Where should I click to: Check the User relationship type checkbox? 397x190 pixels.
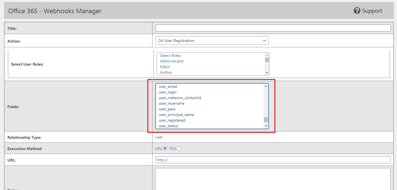tap(166, 137)
